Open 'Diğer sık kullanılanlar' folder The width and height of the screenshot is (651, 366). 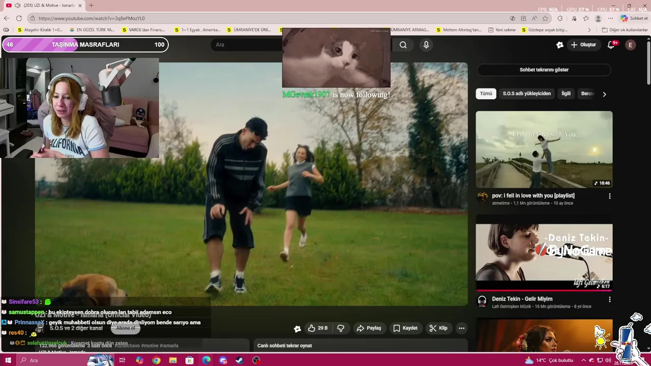[625, 30]
